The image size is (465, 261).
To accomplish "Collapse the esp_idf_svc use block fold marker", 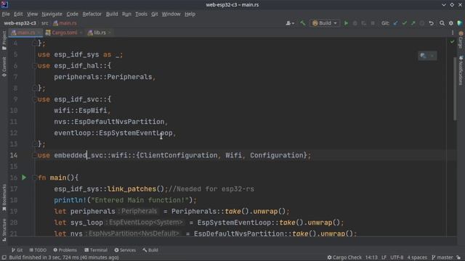I will [x=34, y=99].
